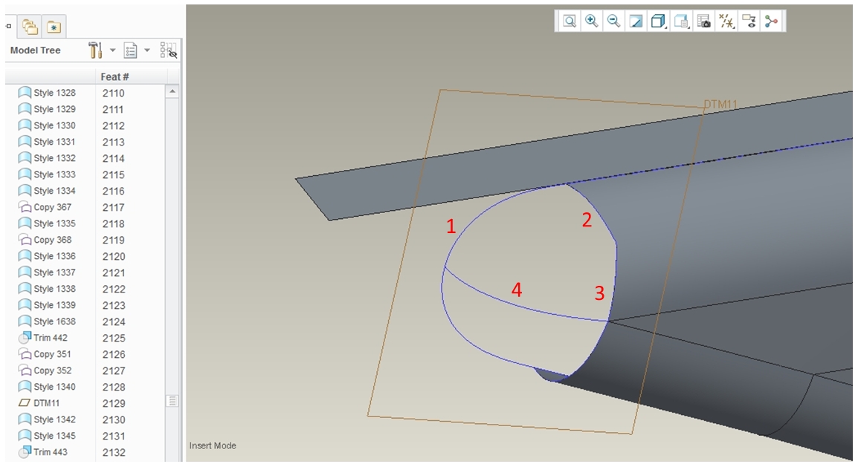This screenshot has width=858, height=464.
Task: Select datum plane DTM11 in tree
Action: click(x=39, y=403)
